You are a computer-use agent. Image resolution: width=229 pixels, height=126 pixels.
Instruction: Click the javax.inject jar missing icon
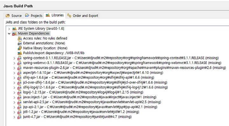[x=19, y=97]
